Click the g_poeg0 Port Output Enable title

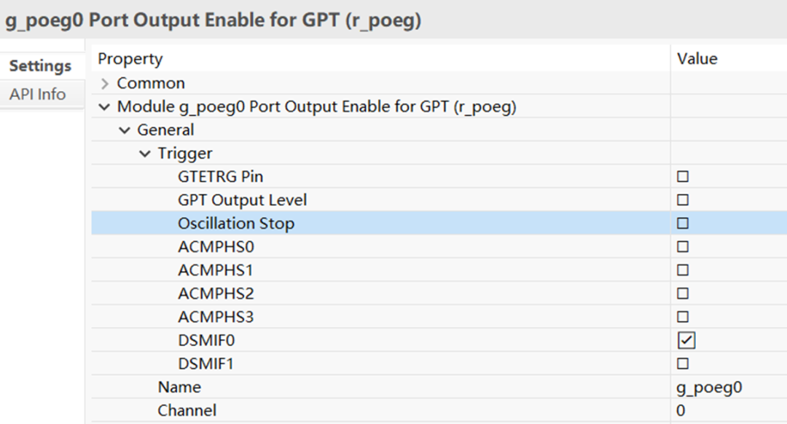pyautogui.click(x=214, y=20)
